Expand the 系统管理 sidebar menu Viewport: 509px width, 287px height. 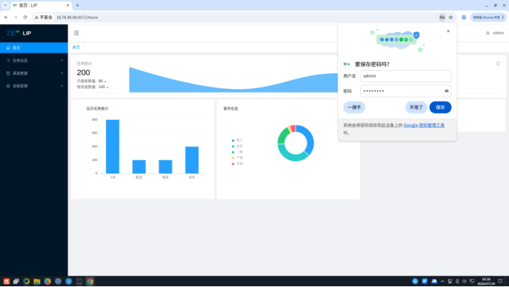(x=33, y=86)
